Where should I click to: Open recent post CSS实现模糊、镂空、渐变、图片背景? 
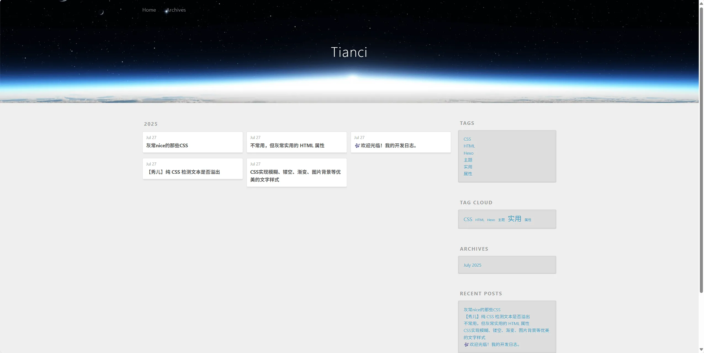(x=506, y=334)
